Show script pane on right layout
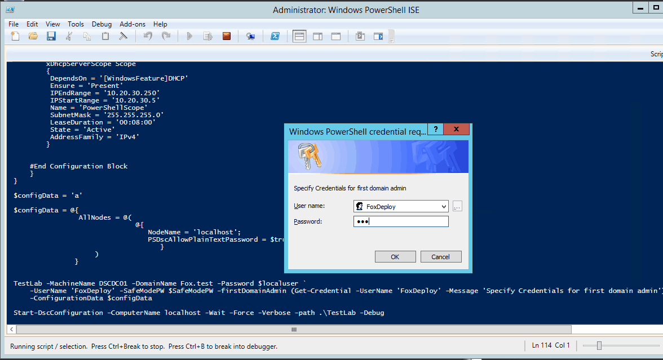The height and width of the screenshot is (360, 663). 317,36
